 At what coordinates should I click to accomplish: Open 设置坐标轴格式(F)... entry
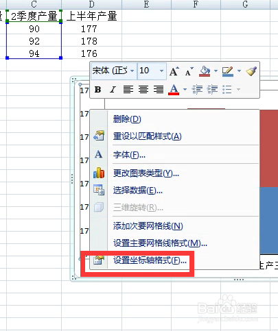coord(175,260)
